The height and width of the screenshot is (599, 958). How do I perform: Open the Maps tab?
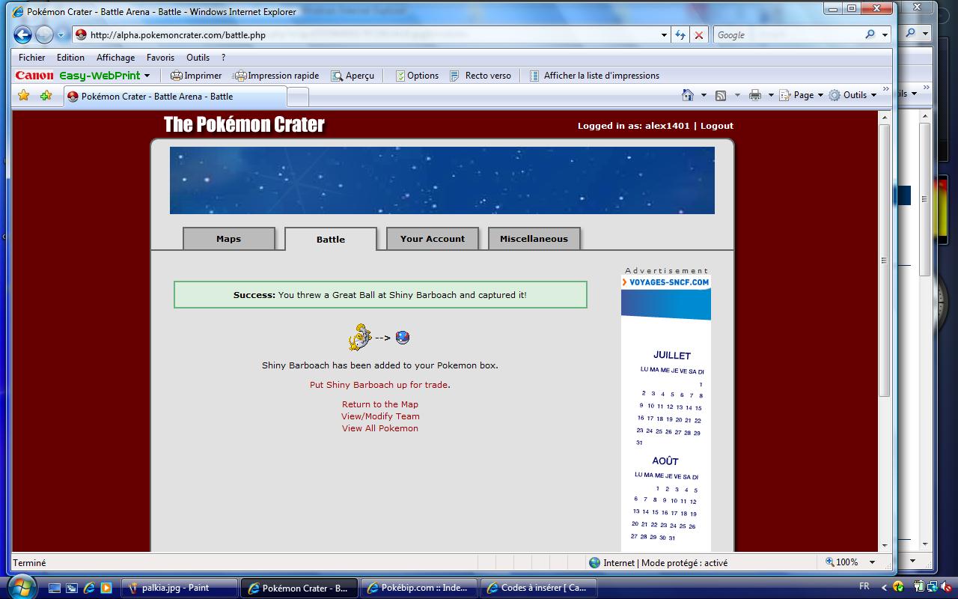tap(229, 239)
